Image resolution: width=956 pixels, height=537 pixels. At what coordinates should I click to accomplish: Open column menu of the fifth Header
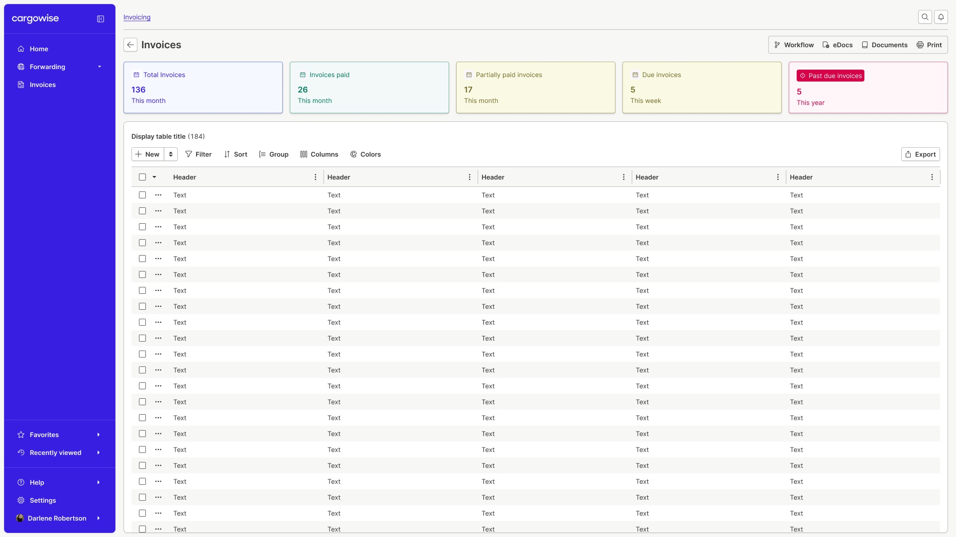pyautogui.click(x=932, y=177)
